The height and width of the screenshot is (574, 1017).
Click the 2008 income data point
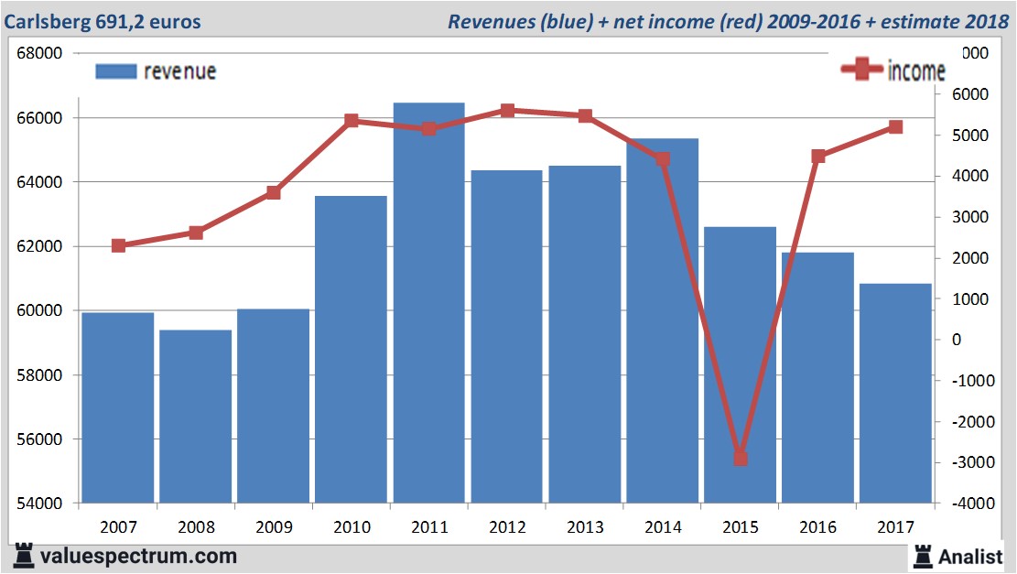[196, 233]
